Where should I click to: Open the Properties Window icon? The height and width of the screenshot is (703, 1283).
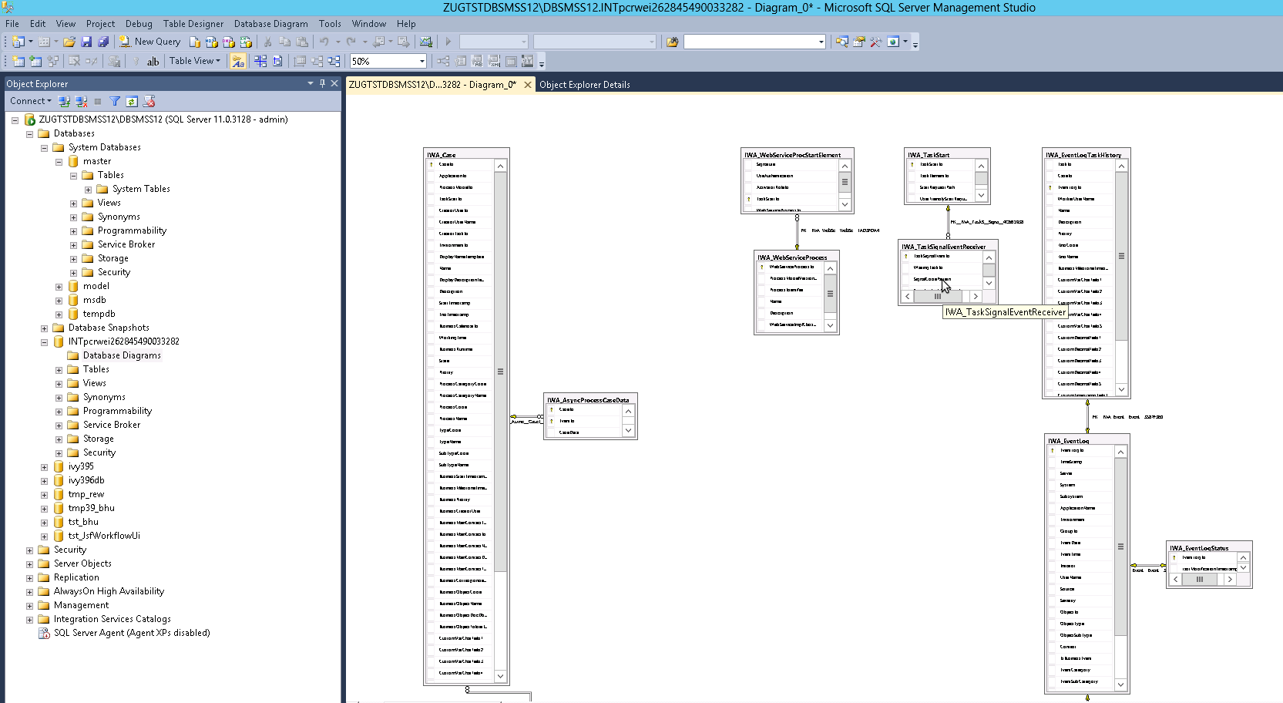pyautogui.click(x=859, y=42)
